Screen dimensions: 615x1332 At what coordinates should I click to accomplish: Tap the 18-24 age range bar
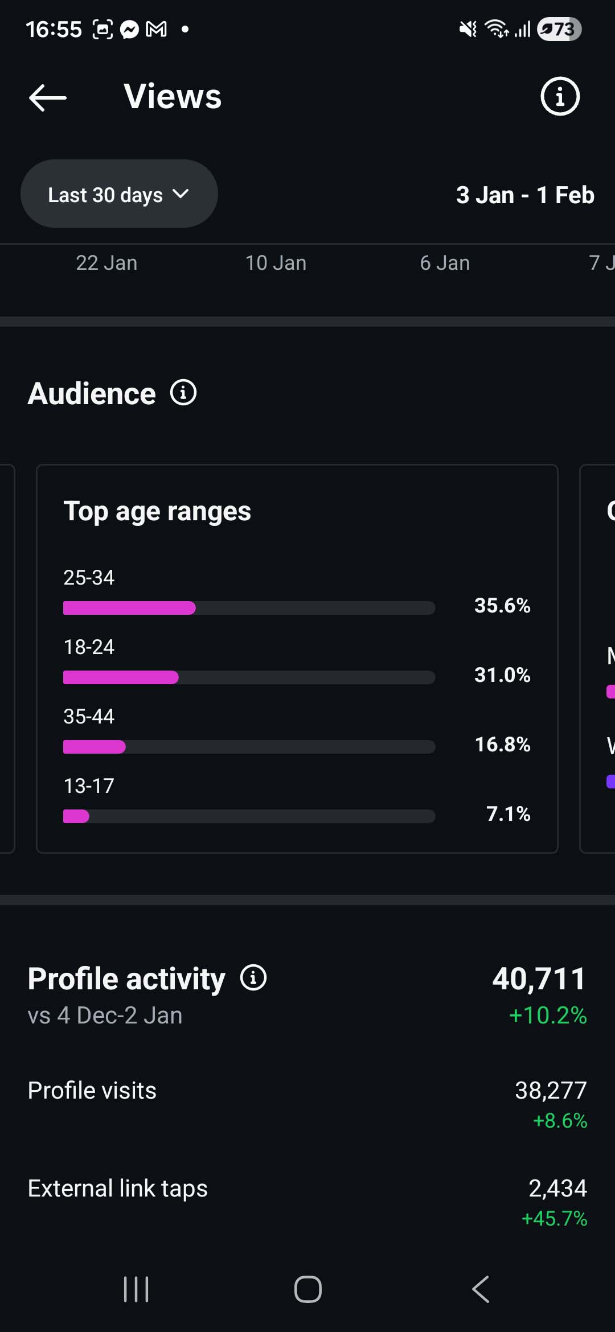pos(249,677)
